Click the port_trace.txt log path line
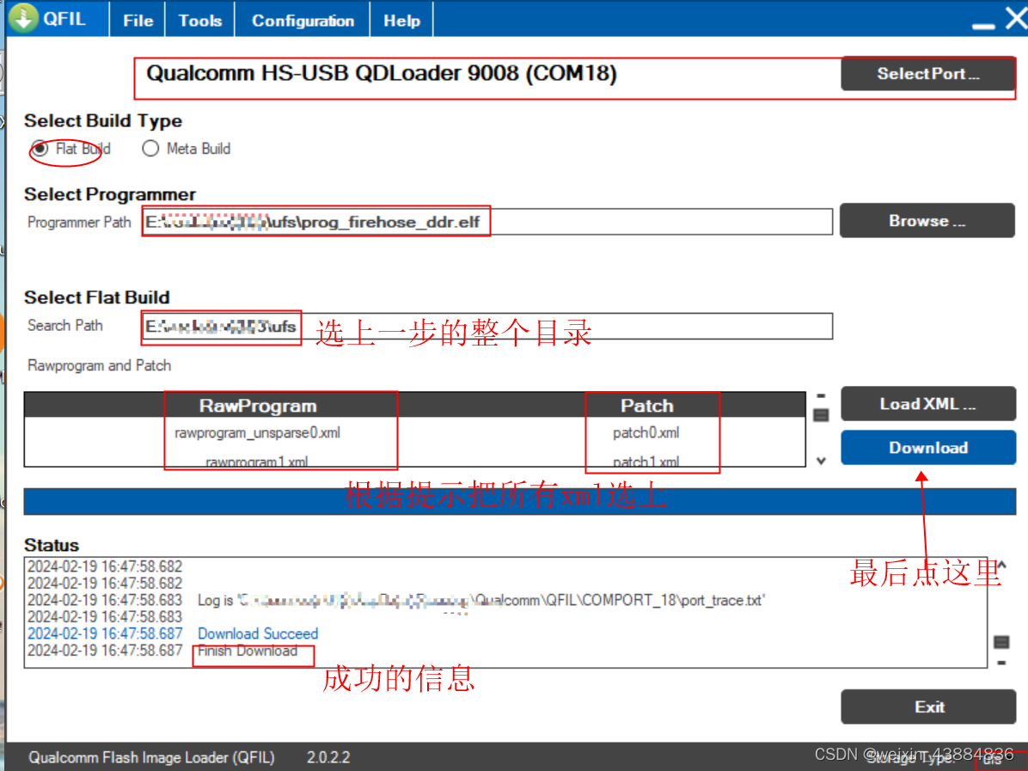Viewport: 1028px width, 771px height. (481, 600)
